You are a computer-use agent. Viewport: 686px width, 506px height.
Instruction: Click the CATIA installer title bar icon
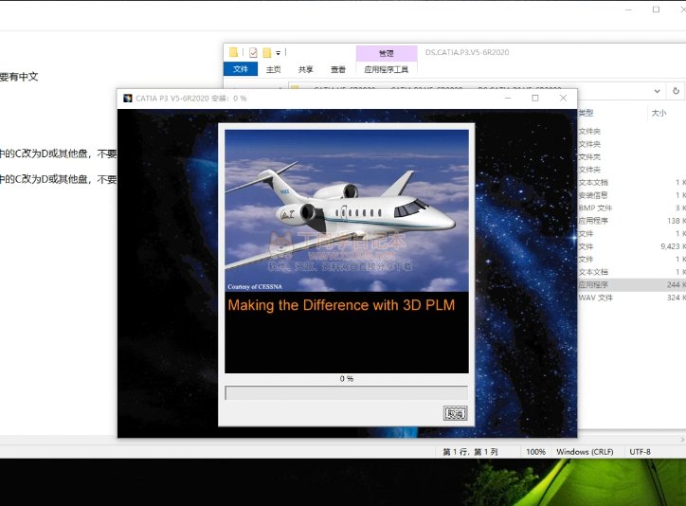point(127,98)
